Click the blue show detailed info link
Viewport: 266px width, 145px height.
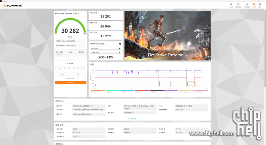coord(132,119)
